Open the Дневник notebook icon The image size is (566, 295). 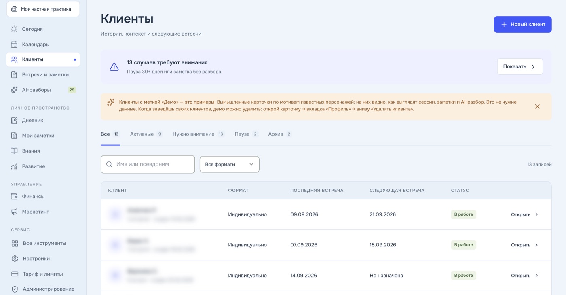pyautogui.click(x=14, y=120)
